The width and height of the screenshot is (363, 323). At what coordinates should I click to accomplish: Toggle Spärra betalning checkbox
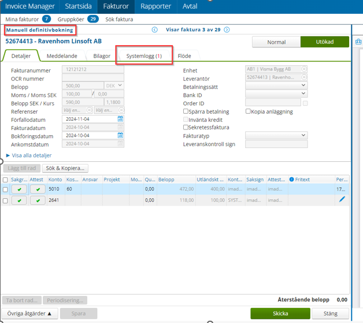(x=186, y=112)
